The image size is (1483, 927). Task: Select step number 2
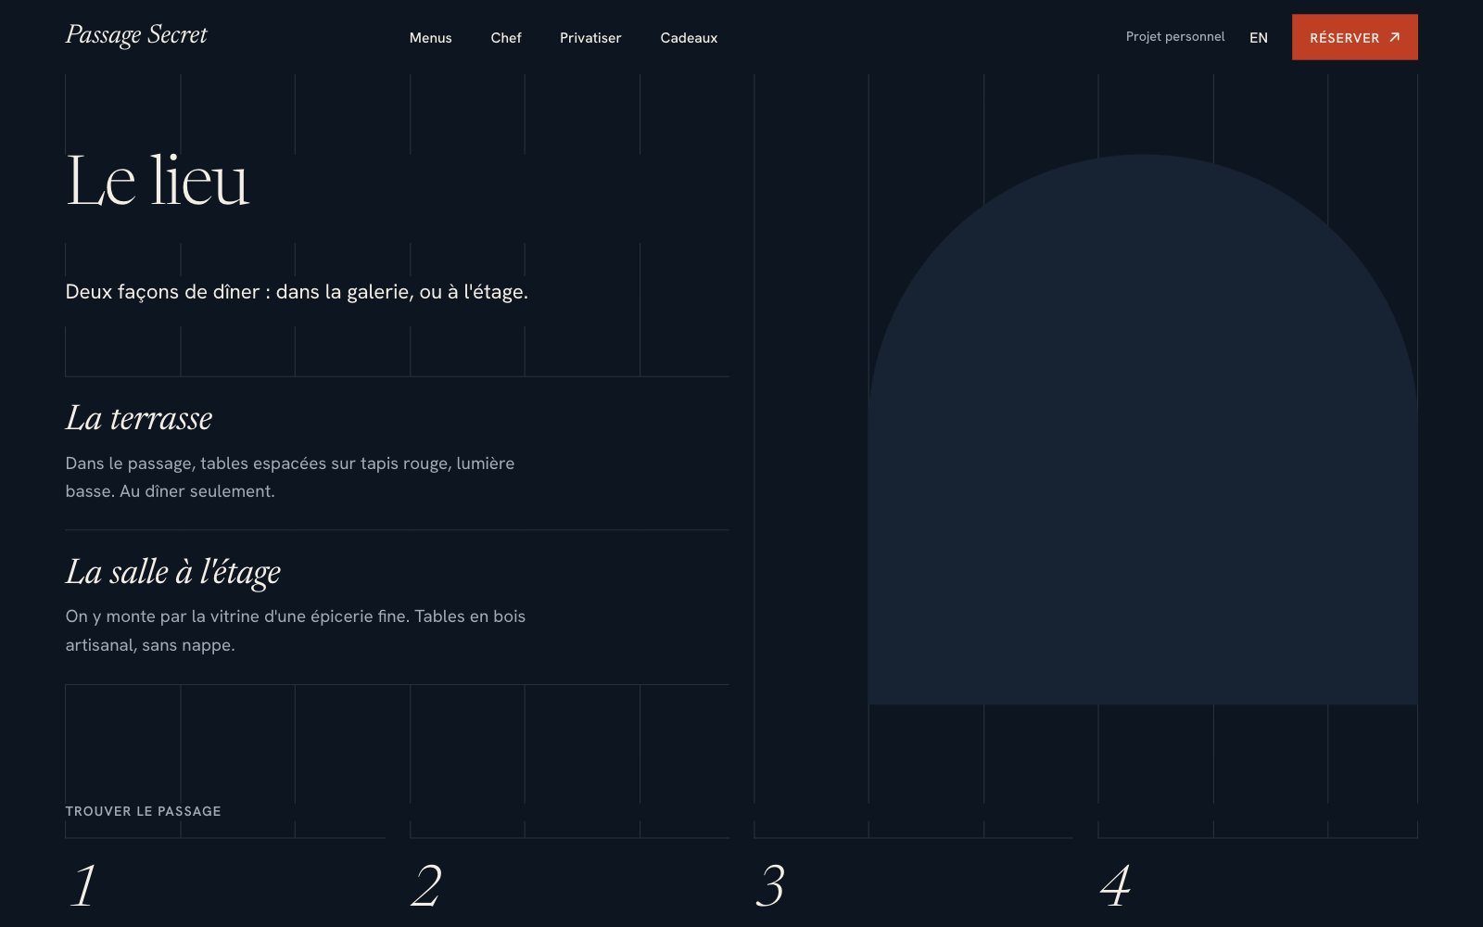426,886
